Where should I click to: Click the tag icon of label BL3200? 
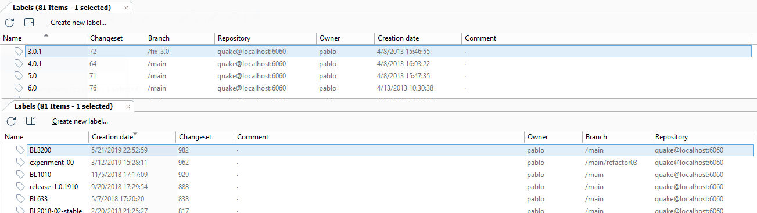[x=21, y=150]
